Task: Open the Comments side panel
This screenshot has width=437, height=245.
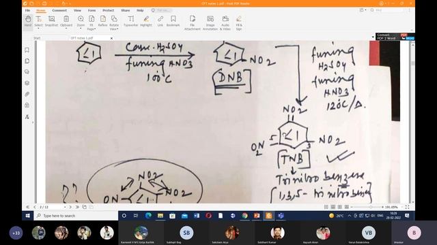Action: tap(27, 72)
